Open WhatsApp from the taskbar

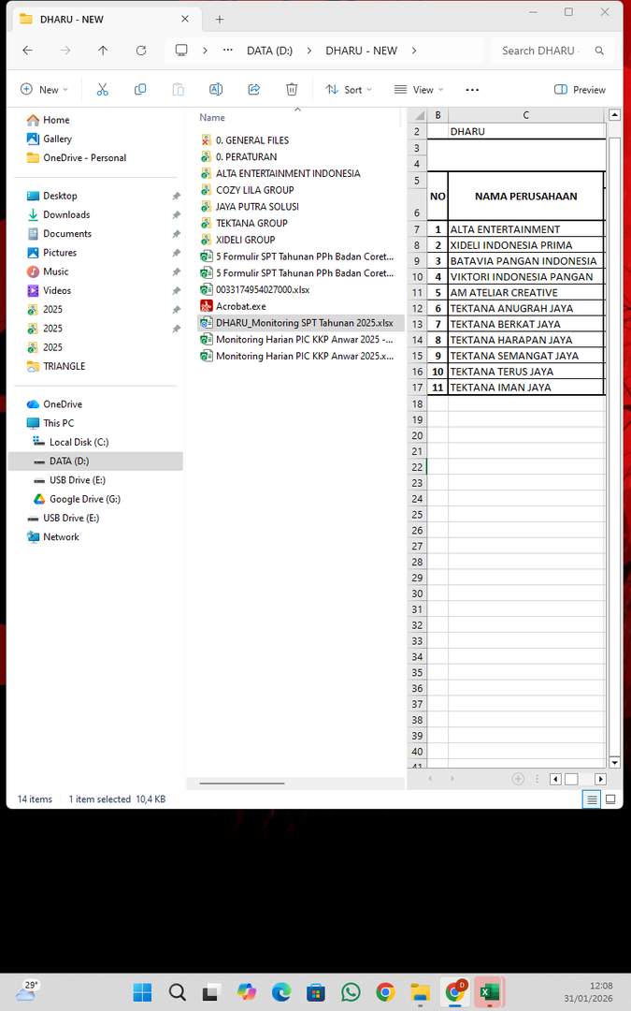point(351,992)
